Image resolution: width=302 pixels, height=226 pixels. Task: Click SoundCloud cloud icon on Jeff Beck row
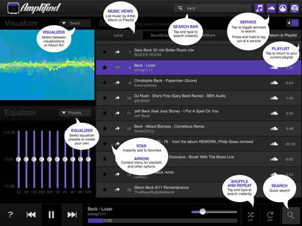coord(274,114)
